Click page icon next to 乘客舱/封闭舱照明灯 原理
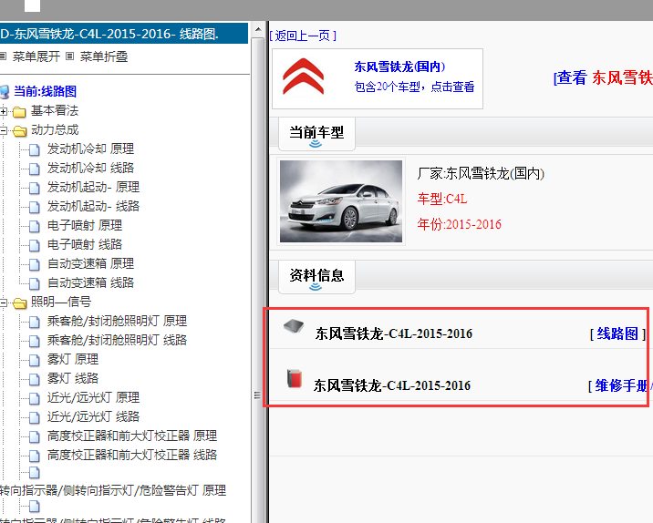 click(x=35, y=322)
